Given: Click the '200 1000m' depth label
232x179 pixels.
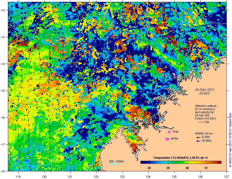Looking at the screenshot, I should pos(117,161).
